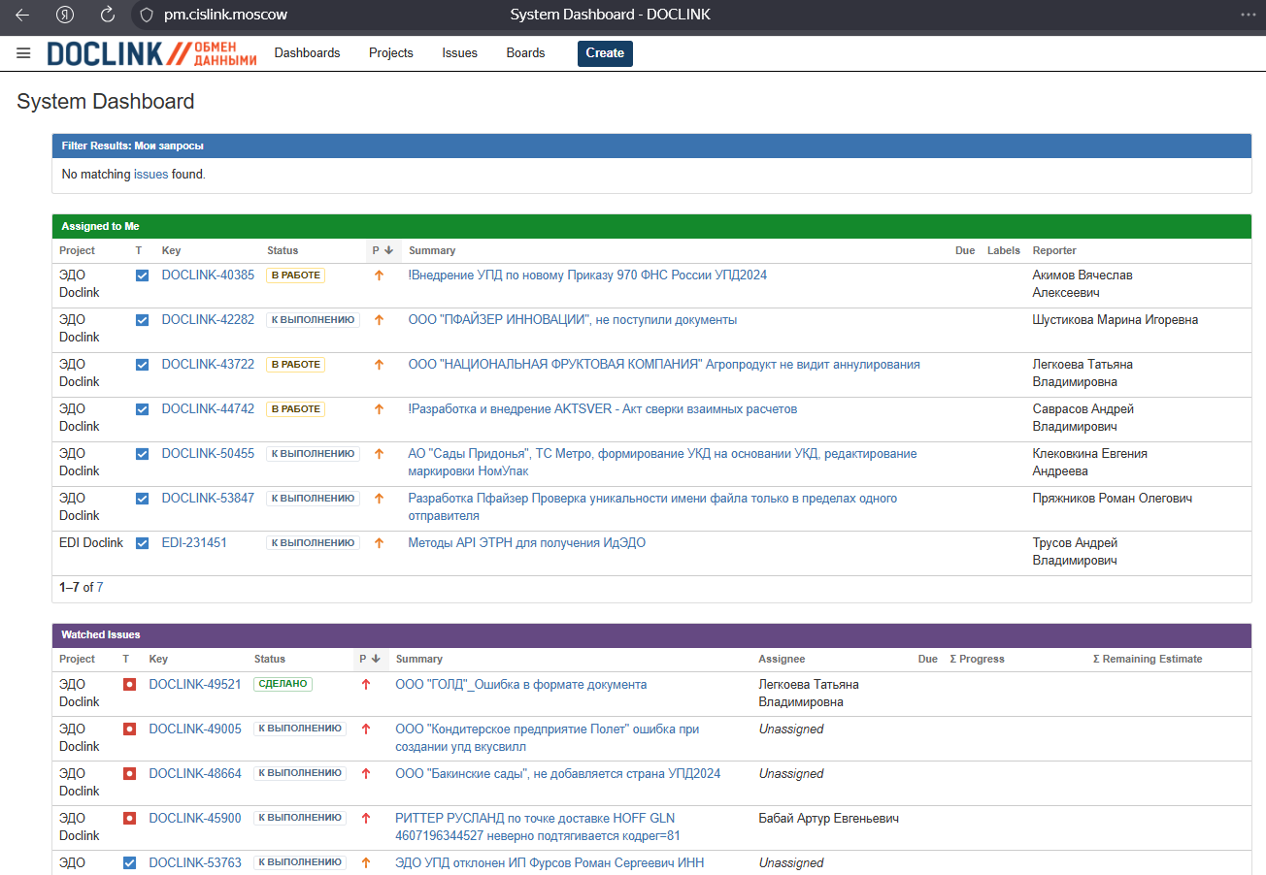Focus the pm.cislink.moscow address bar
Image resolution: width=1266 pixels, height=875 pixels.
point(225,15)
